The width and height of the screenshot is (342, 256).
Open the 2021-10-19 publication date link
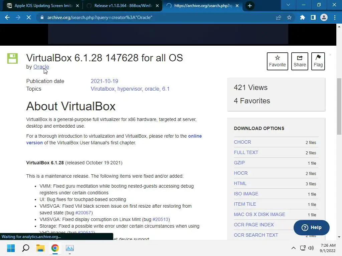coord(104,81)
